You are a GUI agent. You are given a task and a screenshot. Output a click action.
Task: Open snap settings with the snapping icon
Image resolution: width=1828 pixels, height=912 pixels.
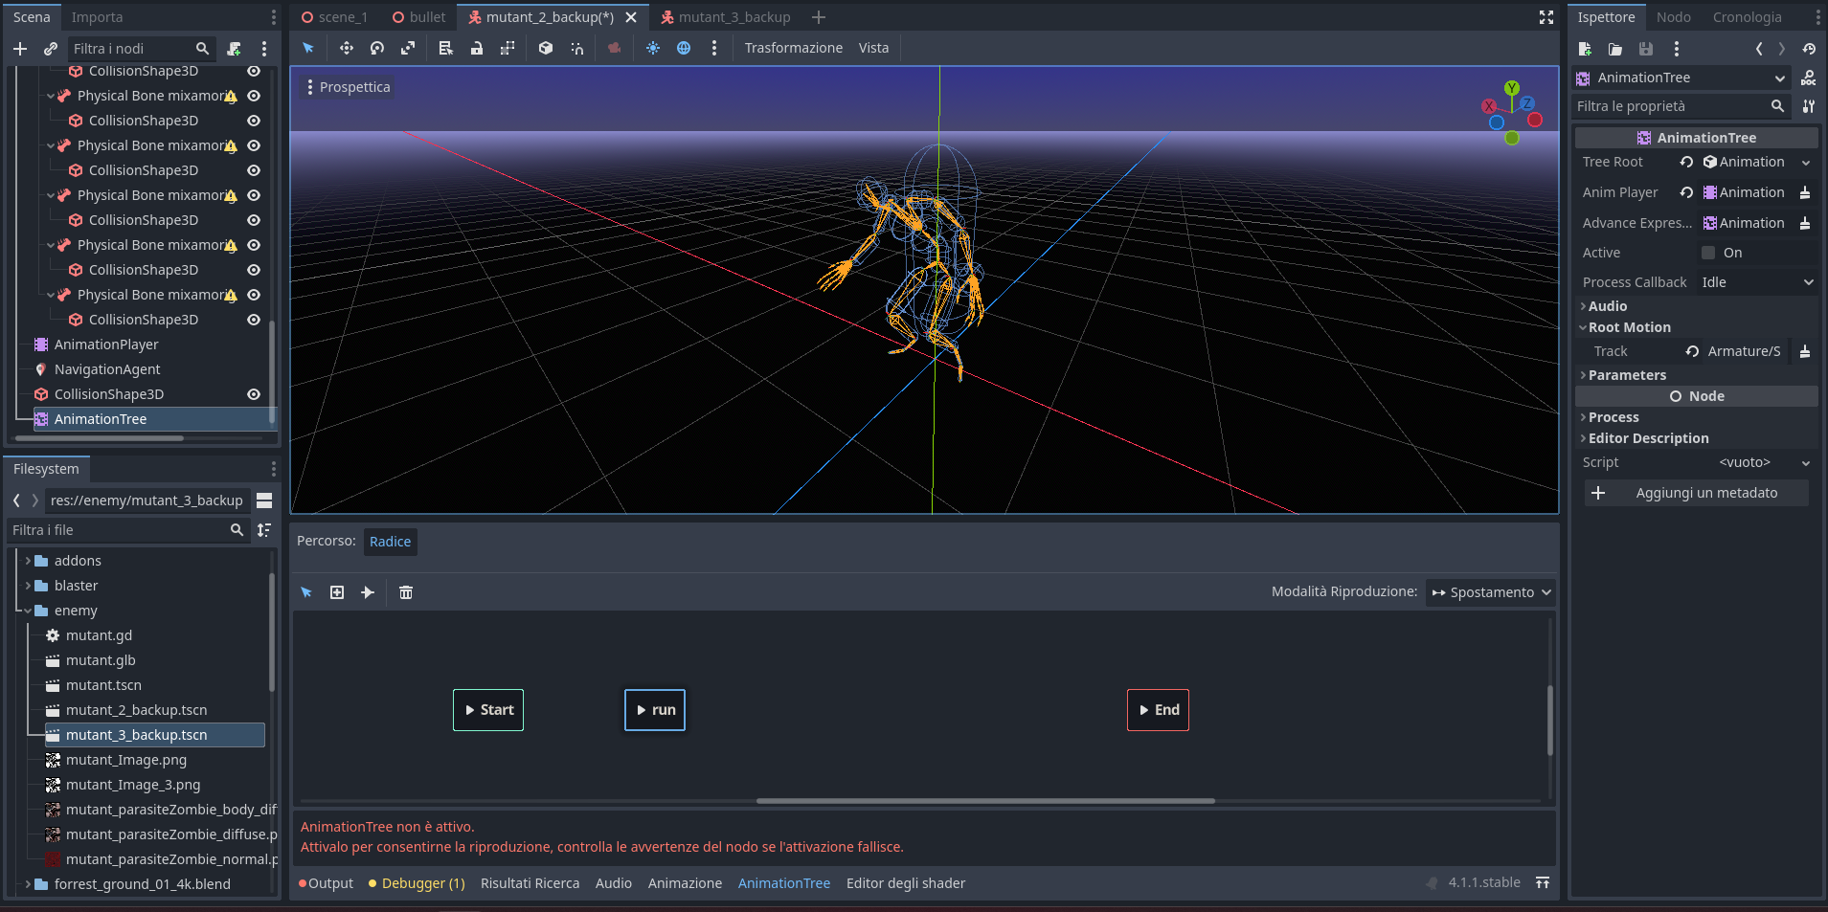point(575,48)
